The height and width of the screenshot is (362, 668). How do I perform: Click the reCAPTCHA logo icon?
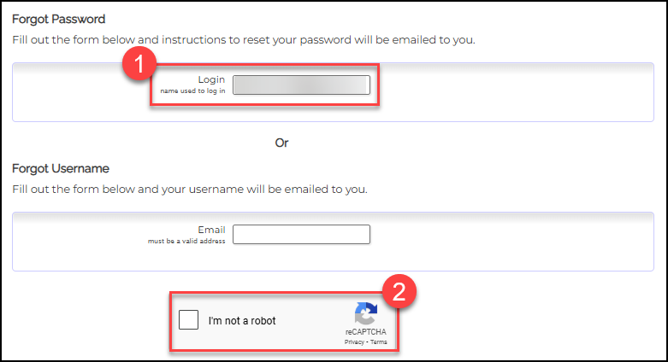pos(366,312)
